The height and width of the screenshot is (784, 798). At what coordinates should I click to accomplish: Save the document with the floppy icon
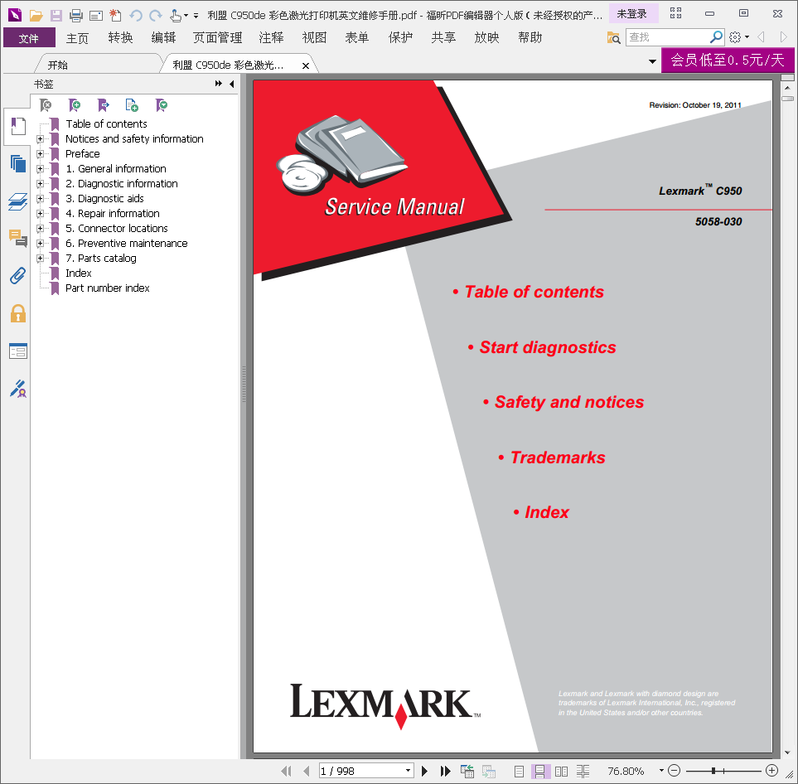tap(56, 15)
